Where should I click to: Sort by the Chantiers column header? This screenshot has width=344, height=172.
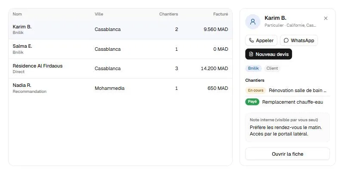point(169,14)
